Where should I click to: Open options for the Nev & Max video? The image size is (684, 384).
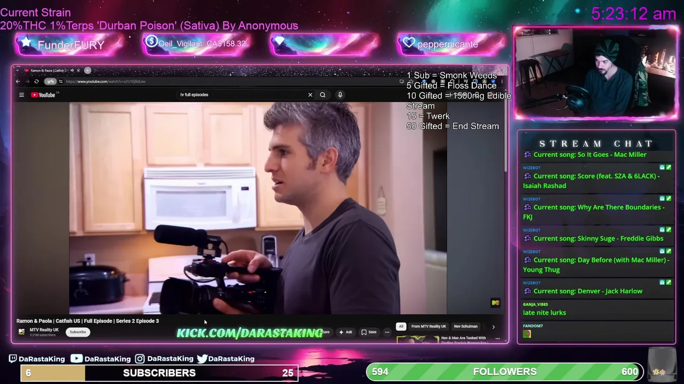(498, 339)
